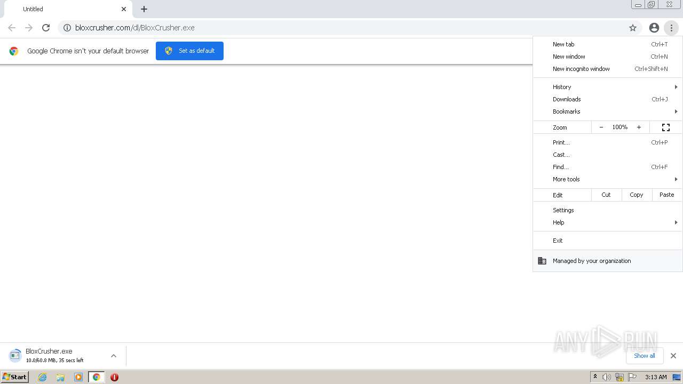Open the profile avatar icon
This screenshot has height=384, width=683.
pyautogui.click(x=654, y=28)
